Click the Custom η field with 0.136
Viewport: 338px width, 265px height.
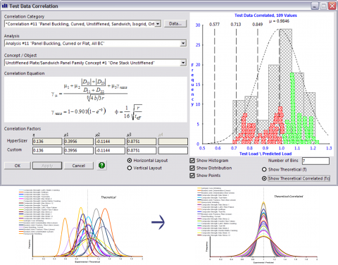[47, 150]
